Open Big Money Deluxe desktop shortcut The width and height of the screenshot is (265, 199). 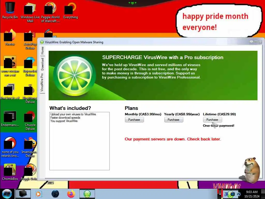click(x=30, y=93)
